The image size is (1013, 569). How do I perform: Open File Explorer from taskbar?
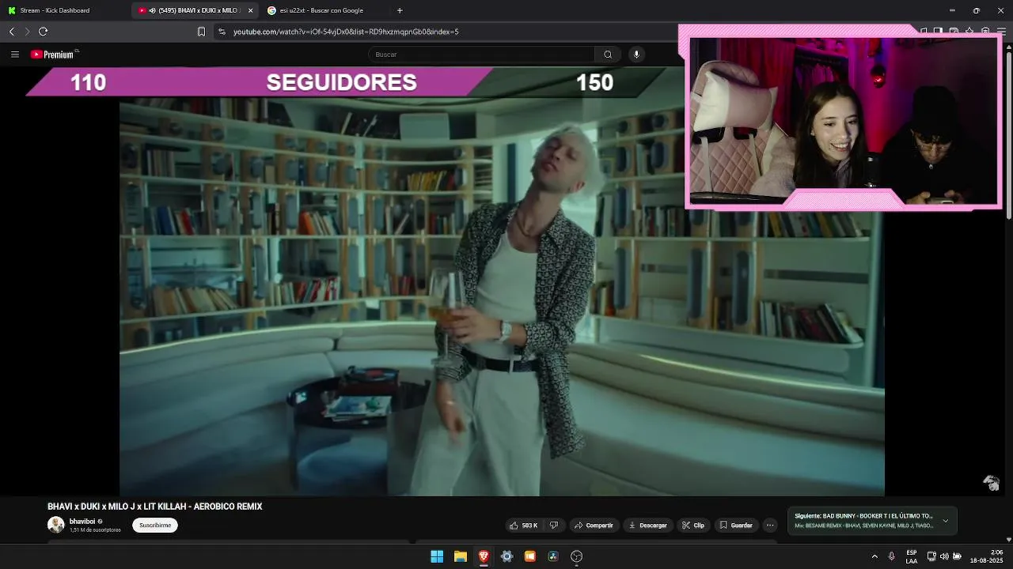pyautogui.click(x=460, y=556)
